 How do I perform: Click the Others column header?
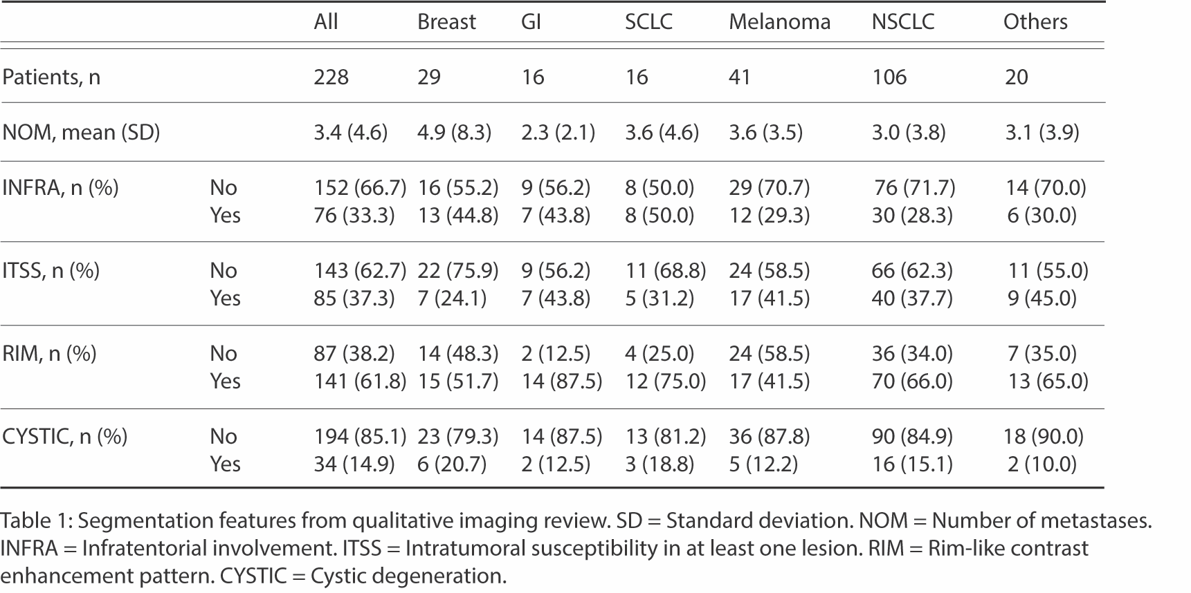pyautogui.click(x=1035, y=22)
